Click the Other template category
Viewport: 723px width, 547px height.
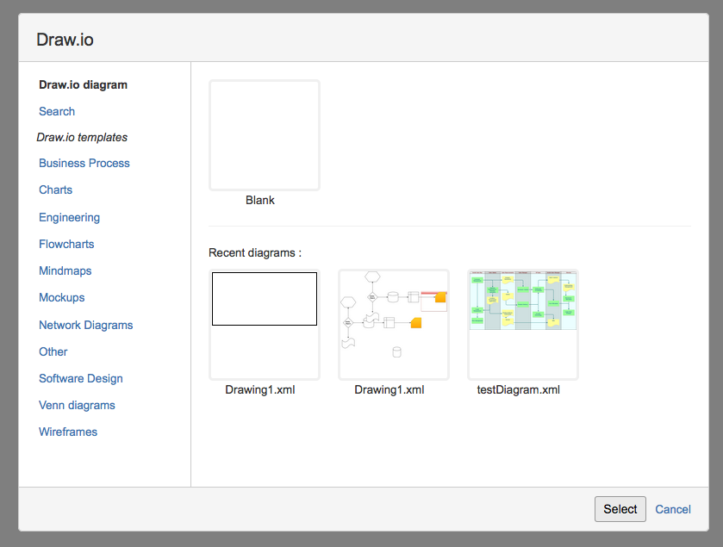click(x=53, y=351)
